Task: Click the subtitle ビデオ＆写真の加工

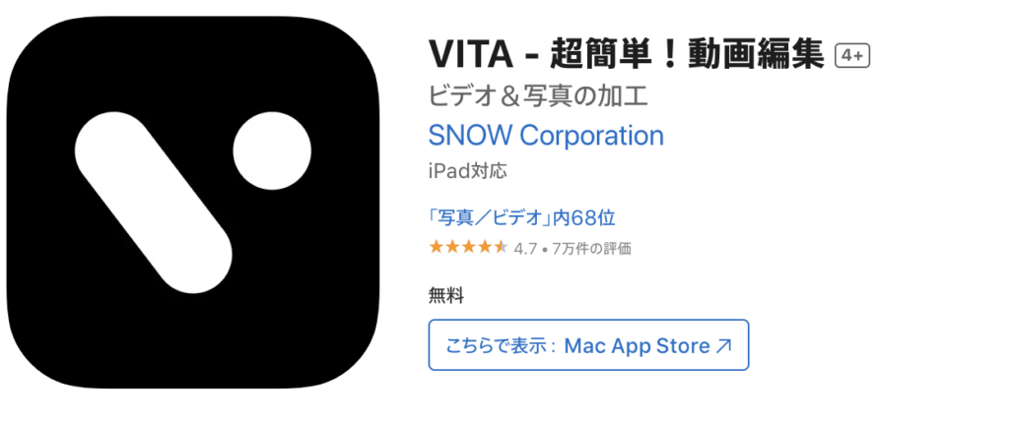Action: pos(538,96)
